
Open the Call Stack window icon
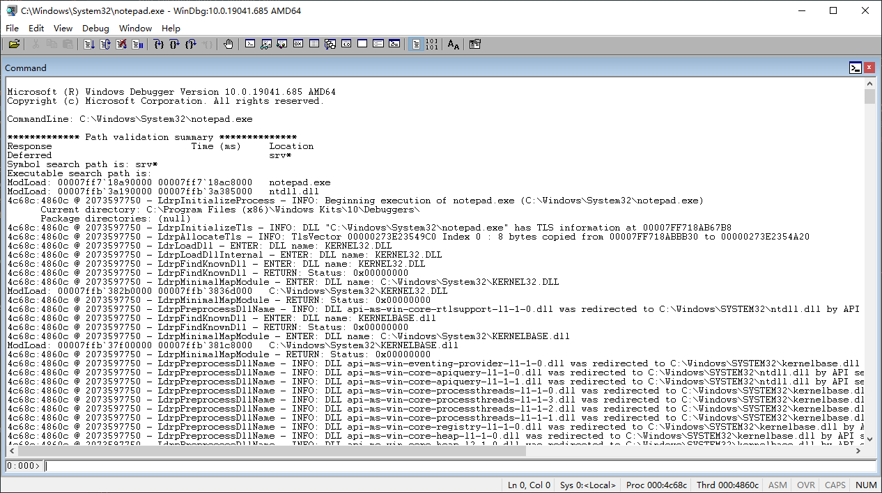tap(330, 44)
